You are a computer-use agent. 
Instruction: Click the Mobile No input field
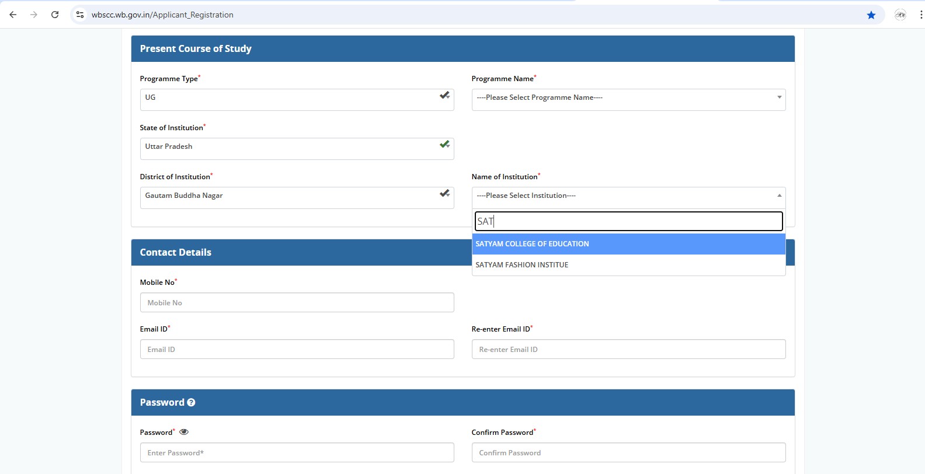297,302
